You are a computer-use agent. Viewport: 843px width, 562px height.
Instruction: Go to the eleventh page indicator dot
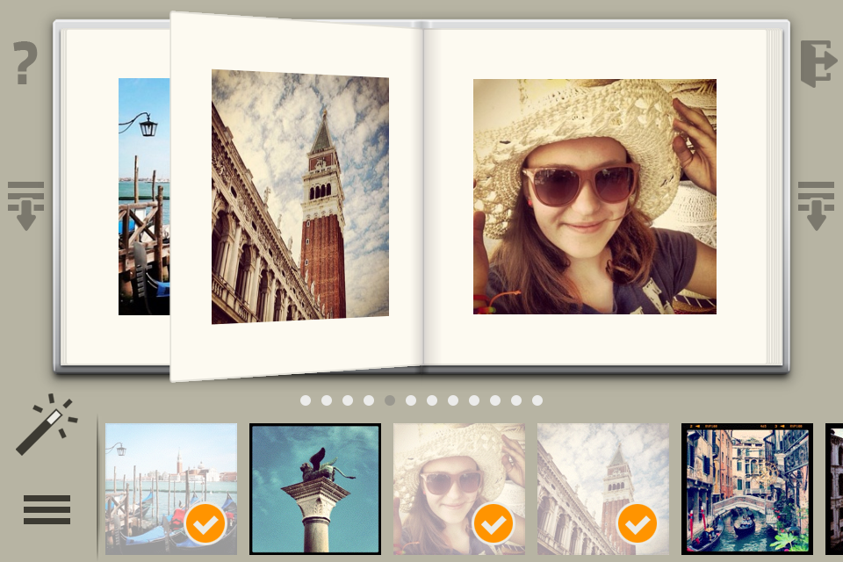point(516,400)
